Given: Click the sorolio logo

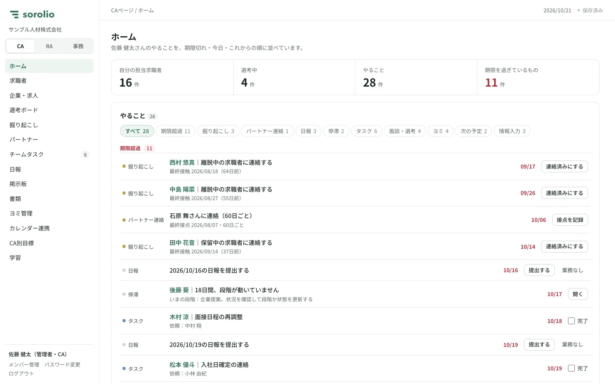Looking at the screenshot, I should tap(32, 15).
